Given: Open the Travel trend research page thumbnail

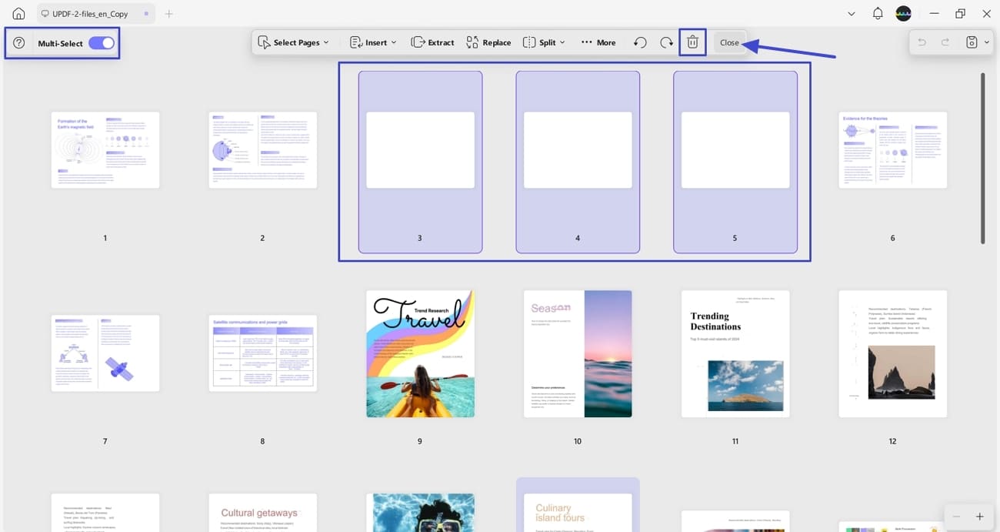Looking at the screenshot, I should click(x=420, y=353).
